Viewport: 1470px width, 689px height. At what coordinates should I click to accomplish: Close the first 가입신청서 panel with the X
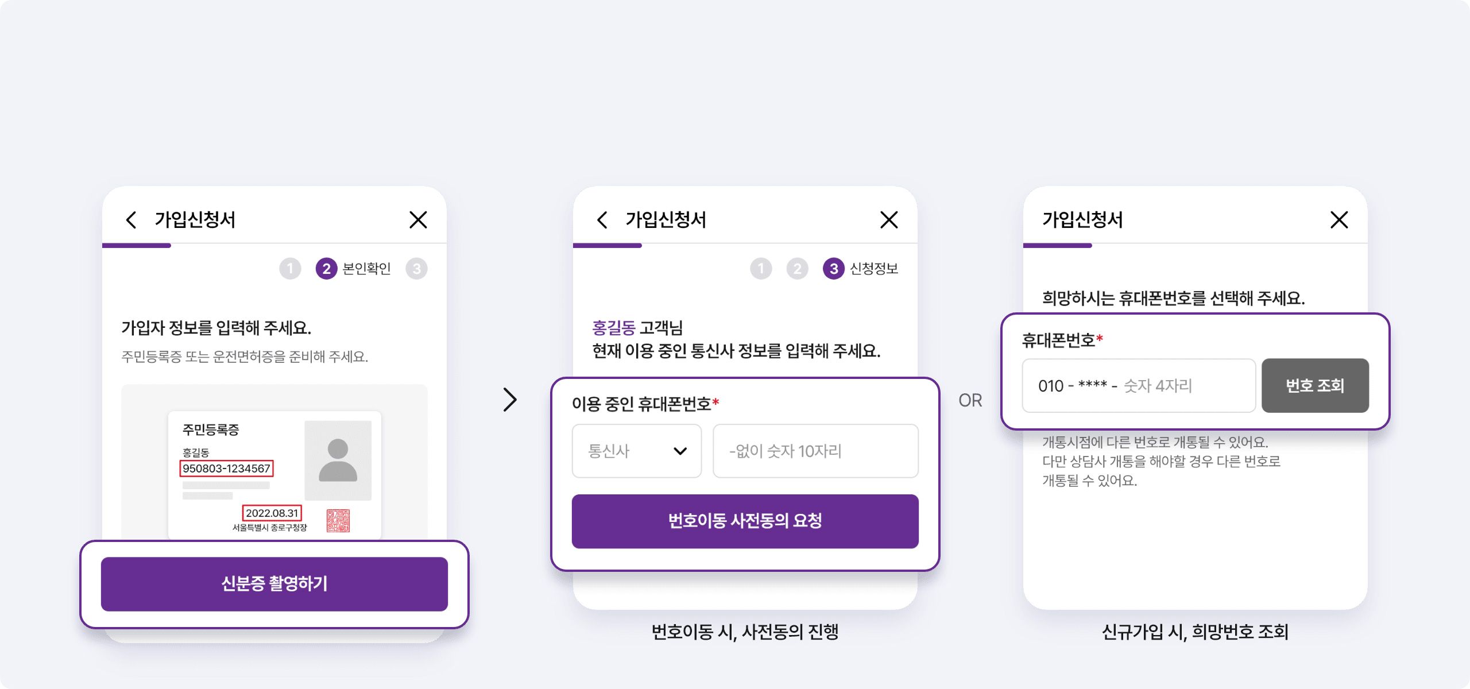(x=418, y=220)
